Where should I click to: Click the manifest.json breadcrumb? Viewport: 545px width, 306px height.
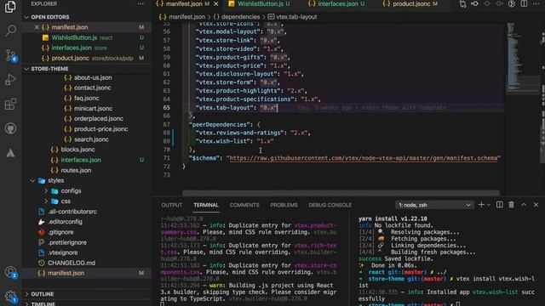tap(187, 17)
